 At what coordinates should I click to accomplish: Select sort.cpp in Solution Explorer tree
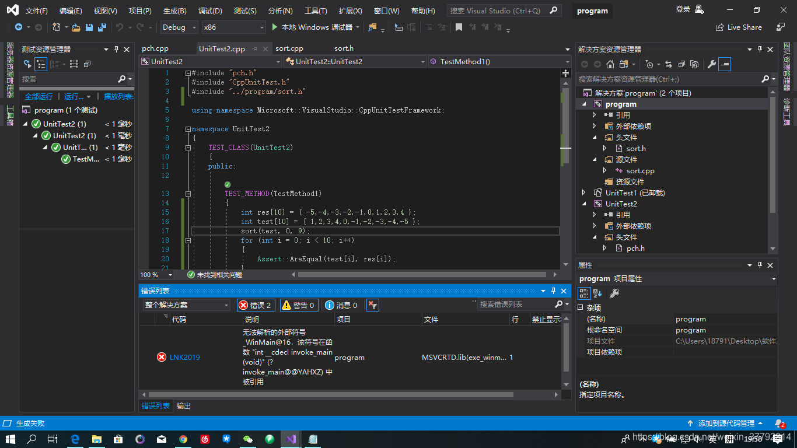pyautogui.click(x=641, y=171)
